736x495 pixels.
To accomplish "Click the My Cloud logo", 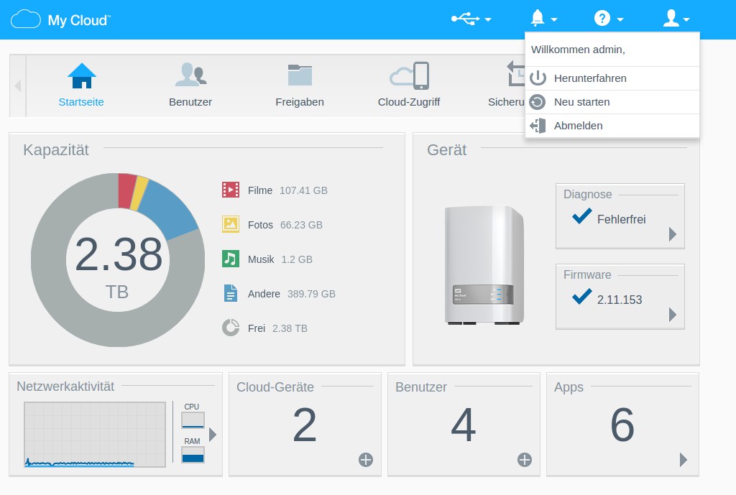I will [60, 20].
